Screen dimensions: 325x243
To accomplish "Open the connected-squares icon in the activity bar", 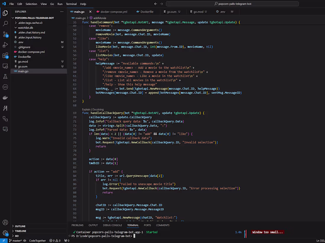I will pyautogui.click(x=5, y=119).
